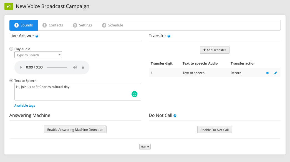Select the Text to Speech option
Screen dimensions: 290x162
pyautogui.click(x=11, y=80)
